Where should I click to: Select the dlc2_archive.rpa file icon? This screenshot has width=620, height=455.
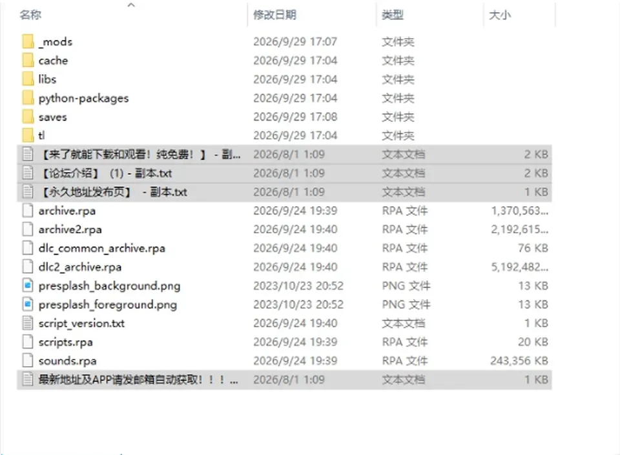[28, 267]
